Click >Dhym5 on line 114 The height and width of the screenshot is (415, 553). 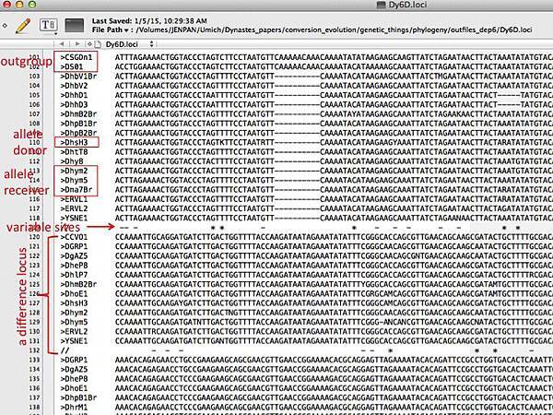pos(74,181)
